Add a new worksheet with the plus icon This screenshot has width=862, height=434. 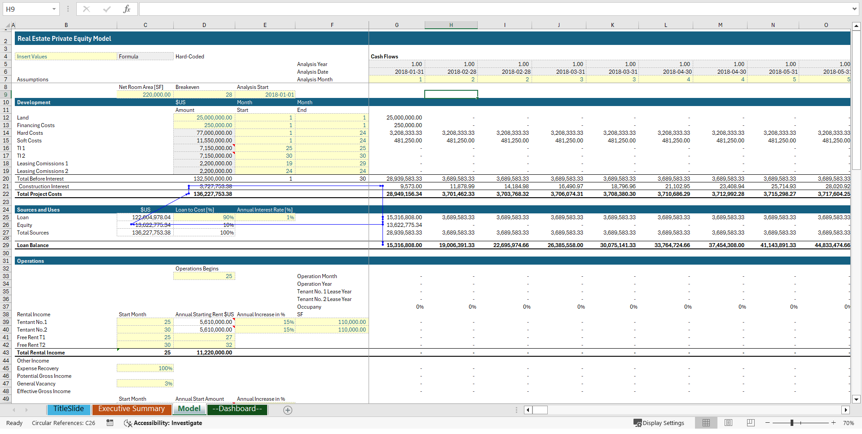288,410
